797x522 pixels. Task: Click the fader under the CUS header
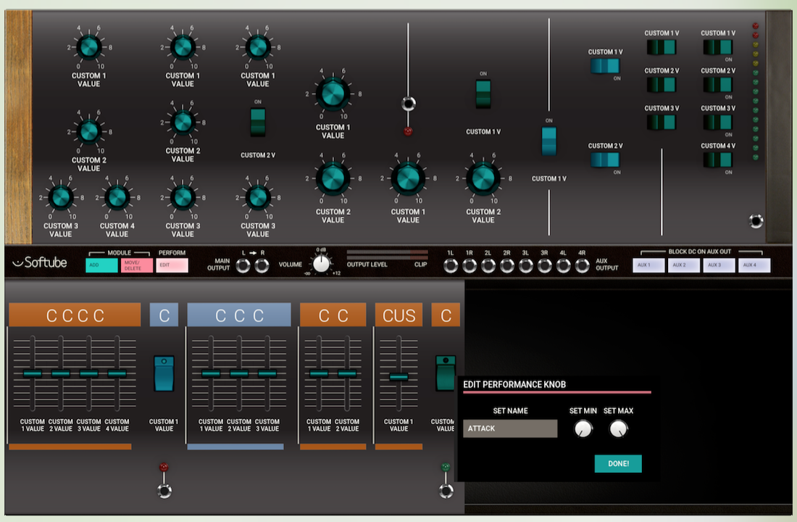pyautogui.click(x=398, y=377)
